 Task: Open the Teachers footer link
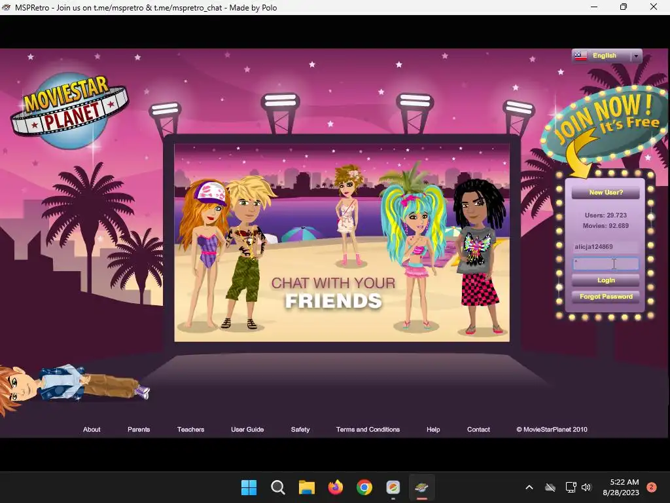click(190, 430)
